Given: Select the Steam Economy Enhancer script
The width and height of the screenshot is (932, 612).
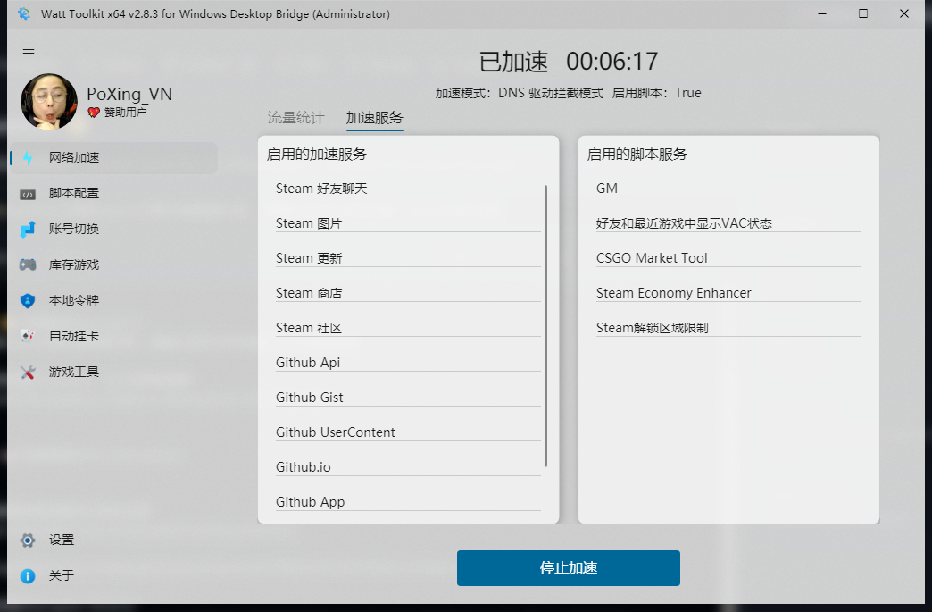Looking at the screenshot, I should (728, 293).
